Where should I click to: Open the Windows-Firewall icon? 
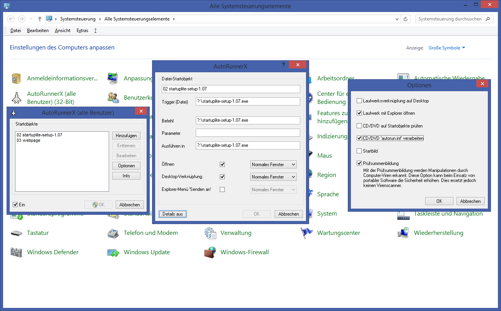pyautogui.click(x=210, y=252)
